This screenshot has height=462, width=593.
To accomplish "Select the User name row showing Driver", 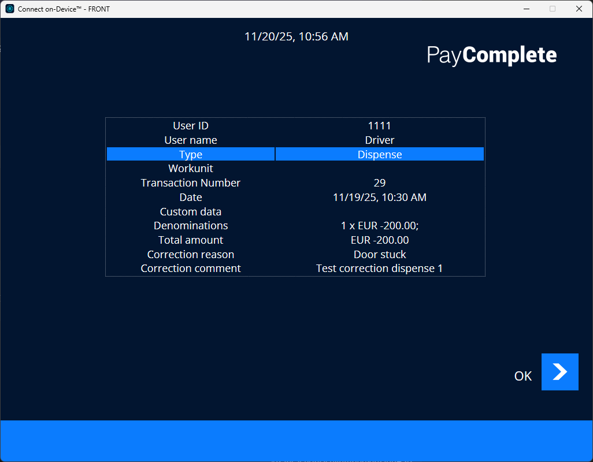I will point(295,140).
